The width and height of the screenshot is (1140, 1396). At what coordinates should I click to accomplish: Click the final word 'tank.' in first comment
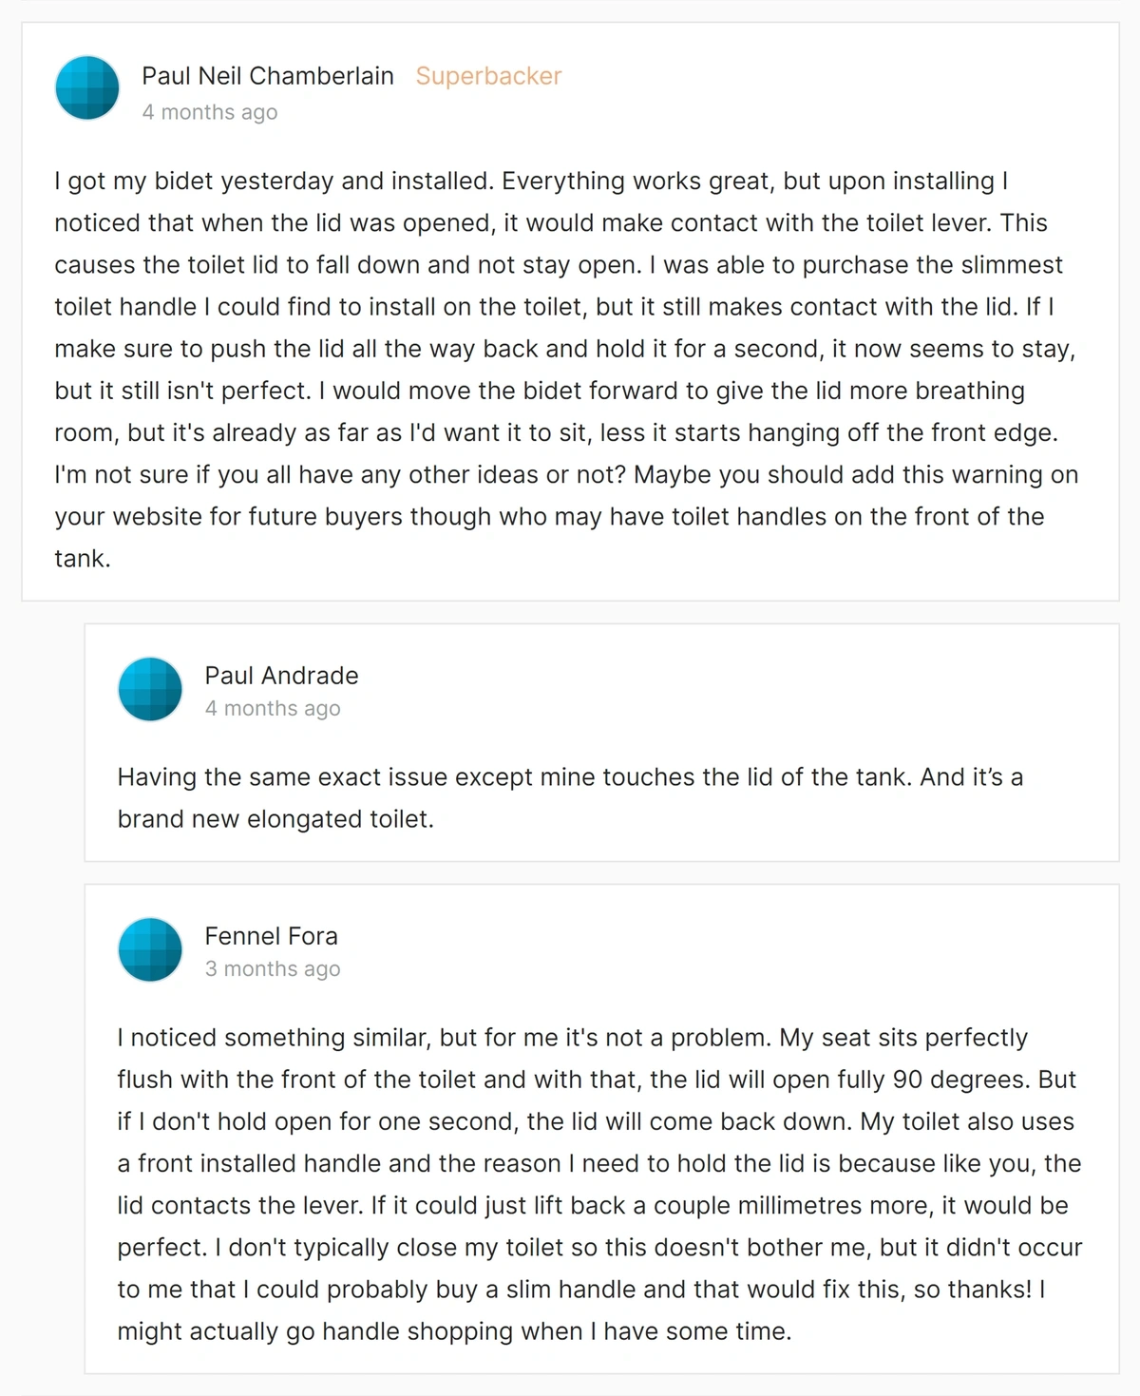coord(83,559)
